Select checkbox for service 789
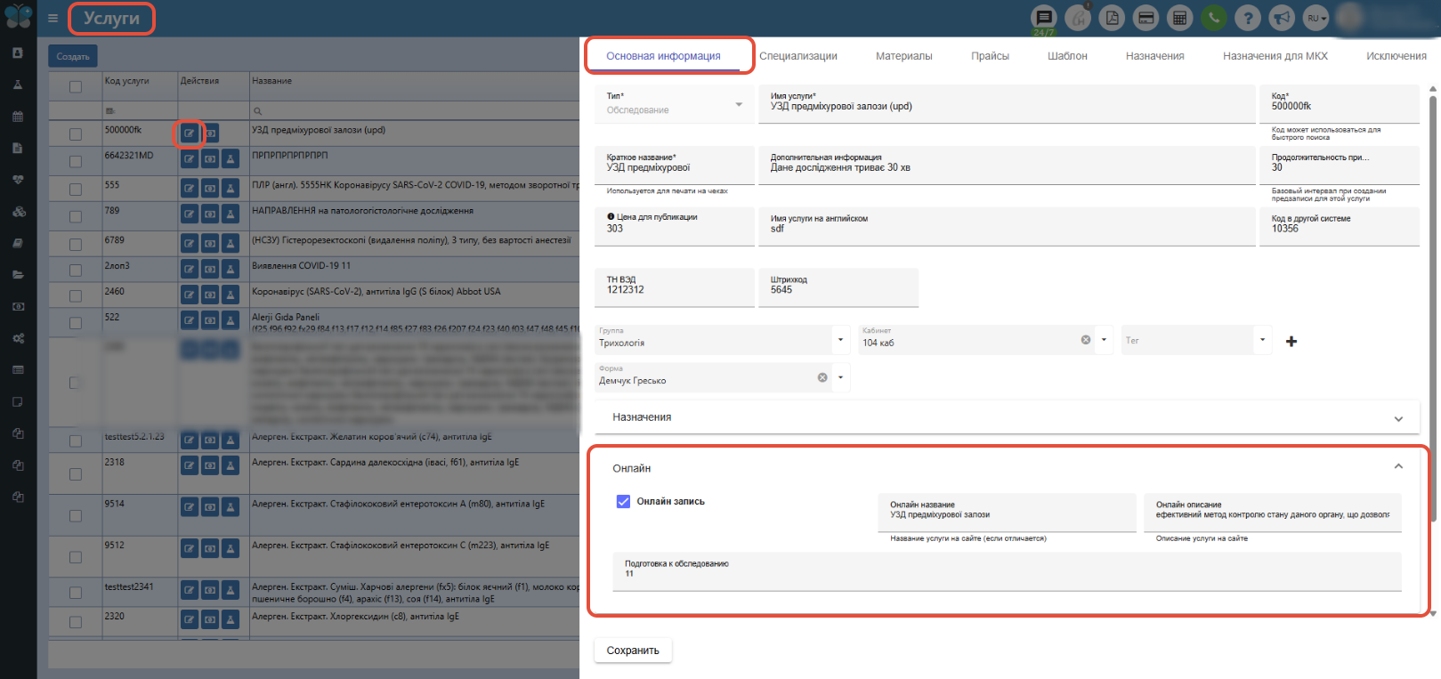The width and height of the screenshot is (1441, 679). 76,216
